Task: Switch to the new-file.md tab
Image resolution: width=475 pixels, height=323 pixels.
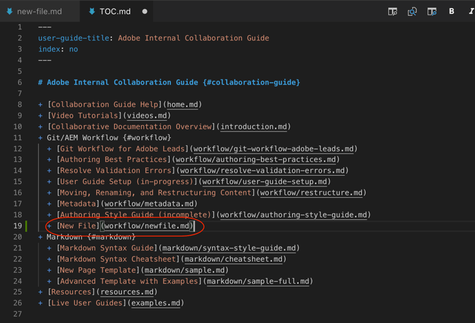Action: [39, 11]
